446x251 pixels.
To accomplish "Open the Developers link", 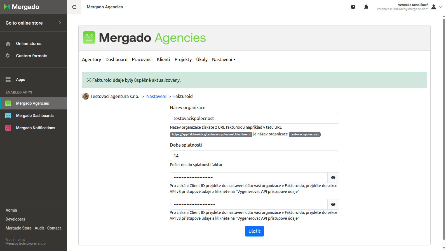I will click(x=15, y=219).
